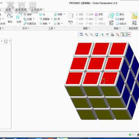Viewport: 139px width, 139px height.
Task: Click the 扫描 (Sweep) tool
Action: pyautogui.click(x=28, y=19)
